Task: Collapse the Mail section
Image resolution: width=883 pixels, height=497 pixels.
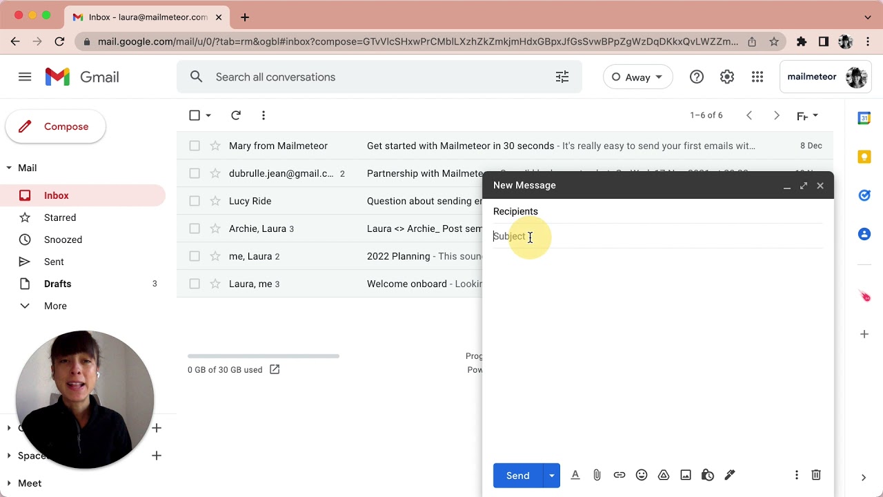Action: pos(9,168)
